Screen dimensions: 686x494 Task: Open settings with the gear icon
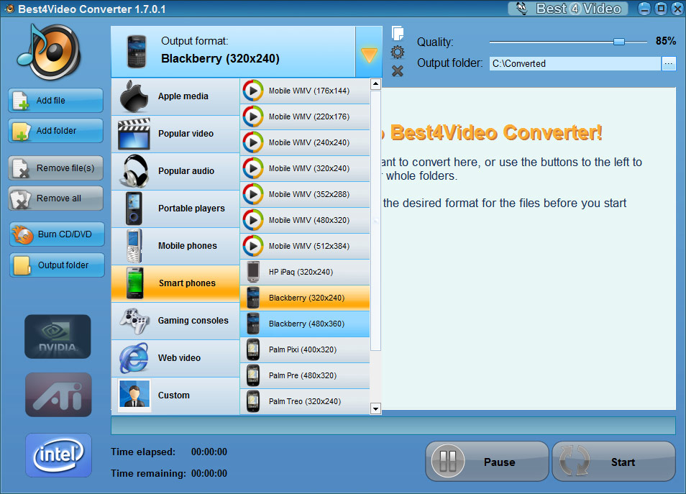397,52
